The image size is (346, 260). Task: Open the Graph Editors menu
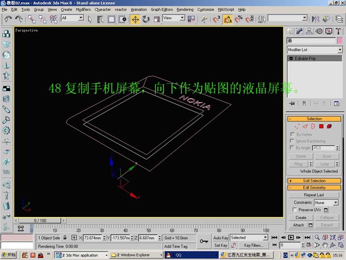162,9
